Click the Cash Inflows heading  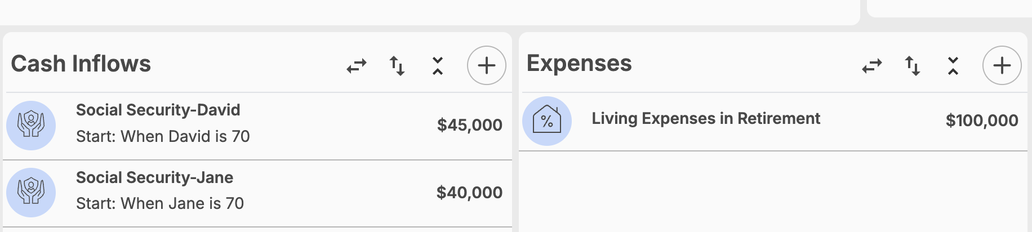[81, 64]
